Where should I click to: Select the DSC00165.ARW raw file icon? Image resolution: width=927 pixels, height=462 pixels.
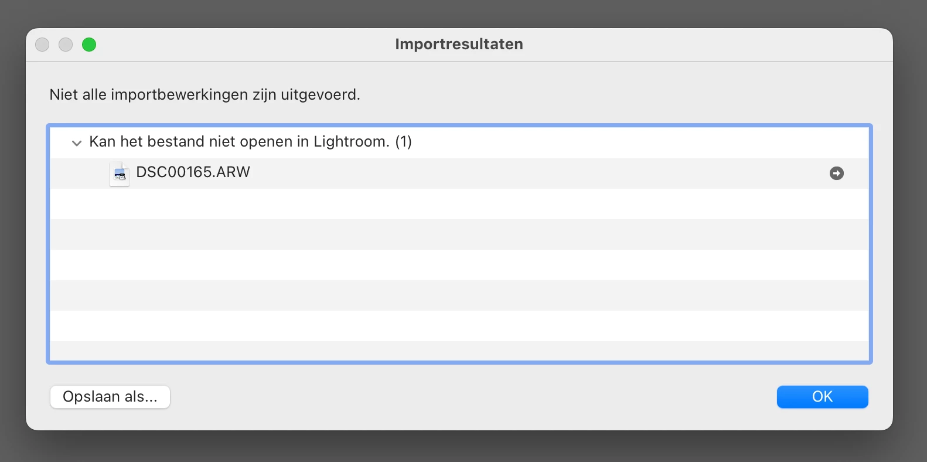[x=120, y=174]
